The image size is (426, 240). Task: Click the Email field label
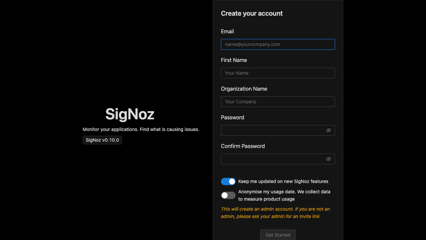click(227, 31)
